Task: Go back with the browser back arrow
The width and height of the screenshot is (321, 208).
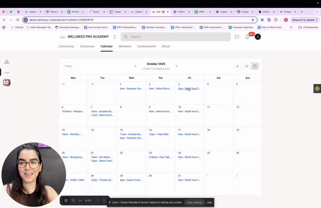Action: point(4,20)
